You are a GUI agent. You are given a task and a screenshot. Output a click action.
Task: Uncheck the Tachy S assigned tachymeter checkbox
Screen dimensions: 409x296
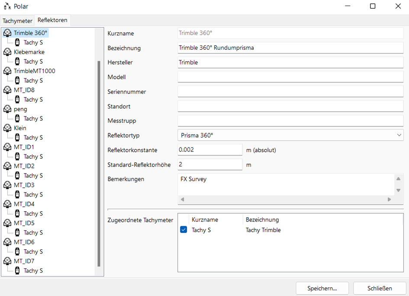[184, 230]
